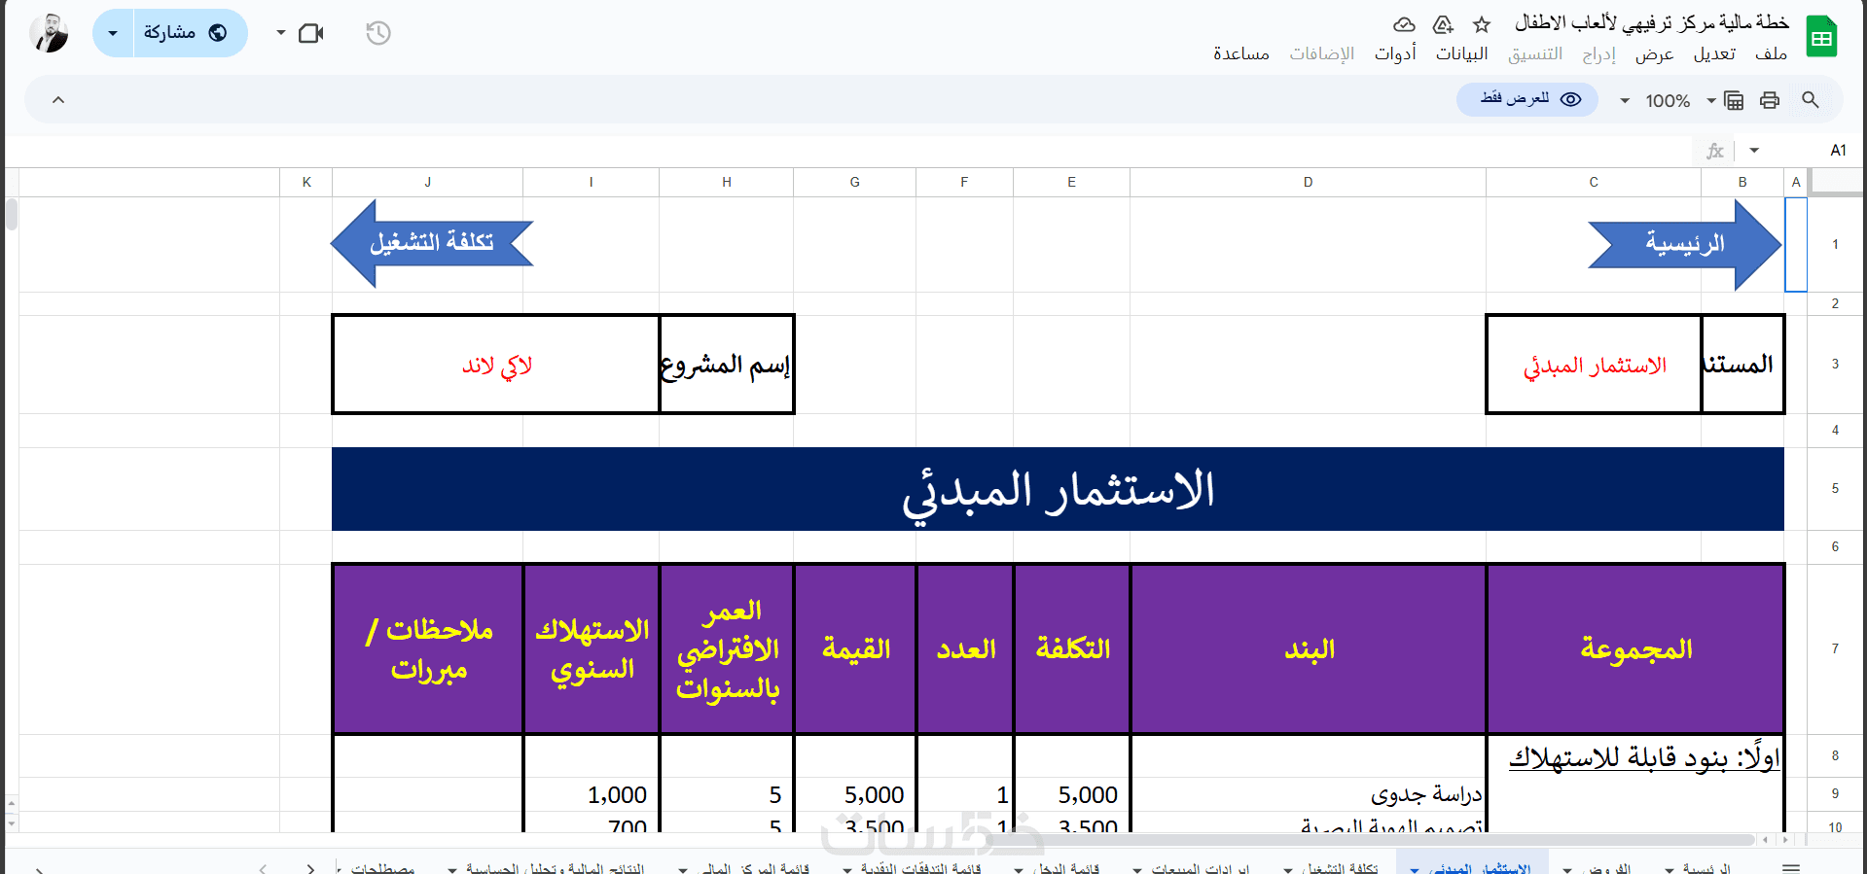Click the fx formula icon
The image size is (1867, 874).
tap(1715, 151)
